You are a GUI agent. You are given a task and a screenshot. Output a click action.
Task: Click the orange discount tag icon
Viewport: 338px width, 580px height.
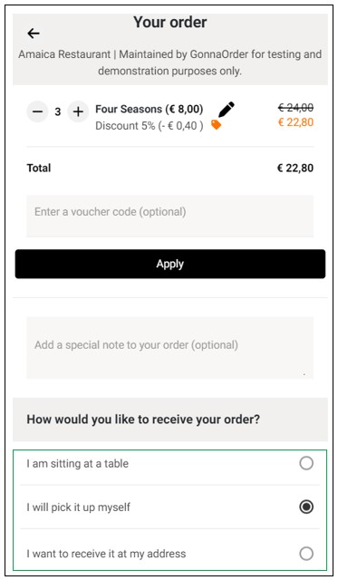[216, 125]
